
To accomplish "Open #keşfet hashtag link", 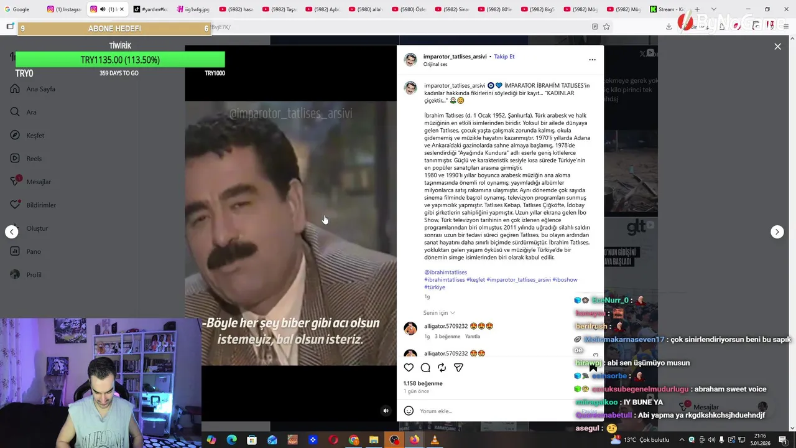I will (476, 280).
